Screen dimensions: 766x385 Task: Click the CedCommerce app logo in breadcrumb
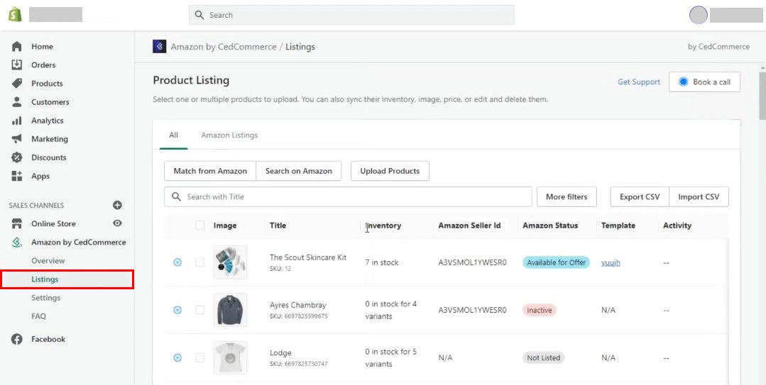(x=159, y=46)
